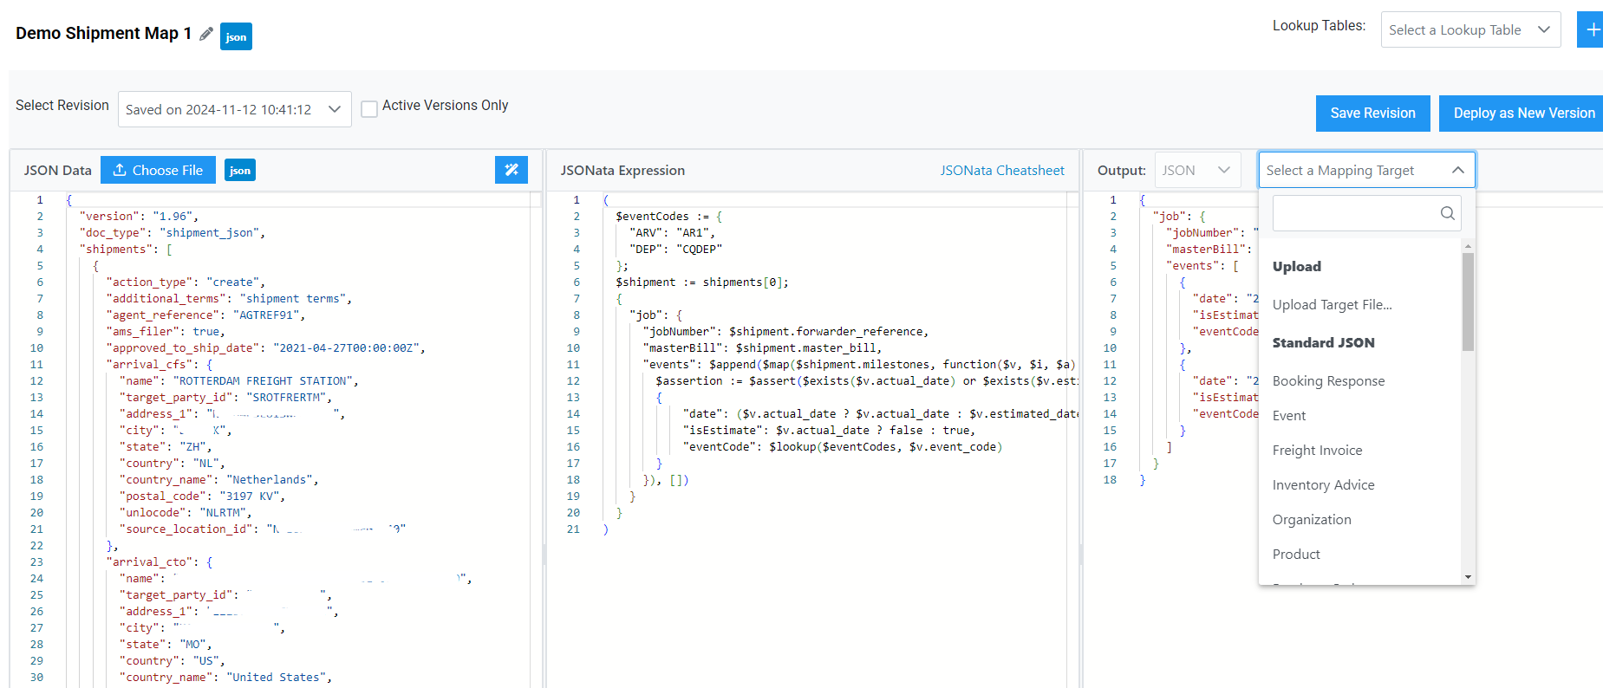Click "arrival_cfs" line in JSON Data editor
The image size is (1603, 688).
coord(159,365)
